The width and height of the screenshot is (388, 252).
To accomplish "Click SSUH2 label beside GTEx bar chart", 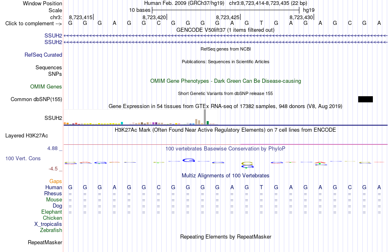I will tap(53, 118).
